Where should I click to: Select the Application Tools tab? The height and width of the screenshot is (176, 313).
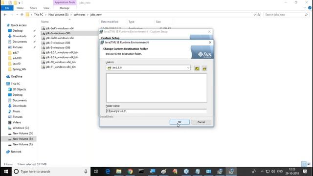[65, 2]
